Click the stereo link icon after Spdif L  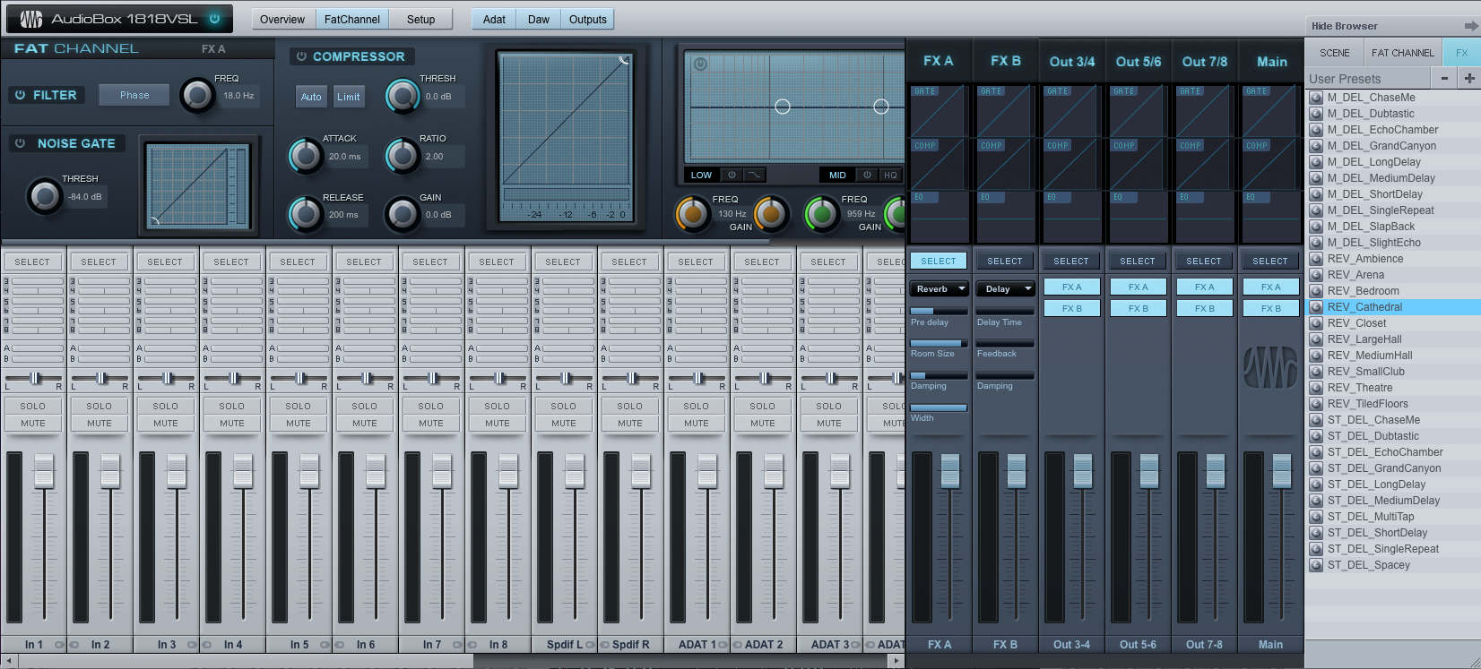591,645
